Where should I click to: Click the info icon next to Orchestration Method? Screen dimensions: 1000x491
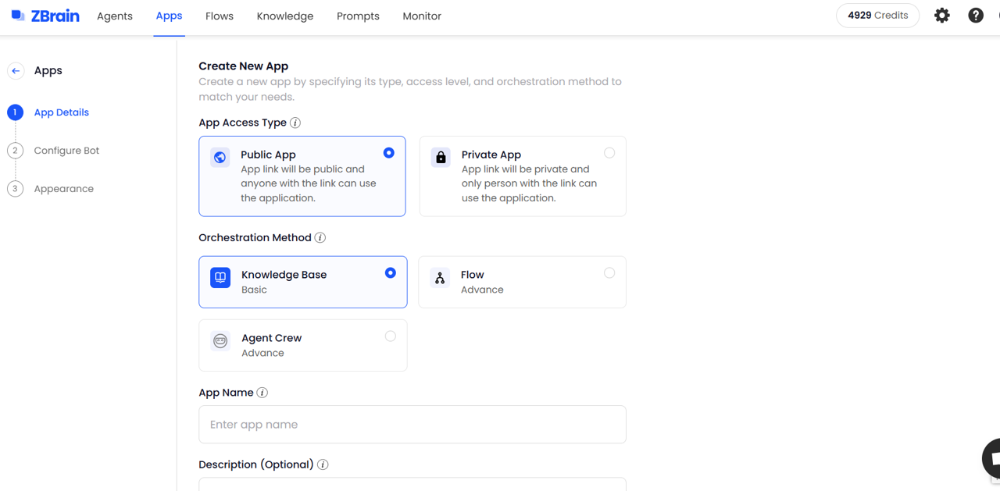click(x=320, y=237)
